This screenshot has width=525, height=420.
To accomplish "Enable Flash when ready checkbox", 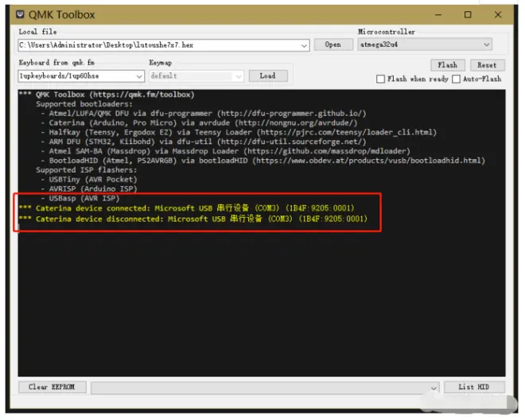I will (380, 79).
